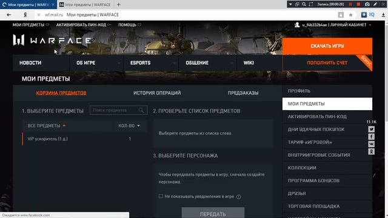Open the recorder toolbar dropdown arrow
Screen dimensions: 388x218
(x=290, y=4)
